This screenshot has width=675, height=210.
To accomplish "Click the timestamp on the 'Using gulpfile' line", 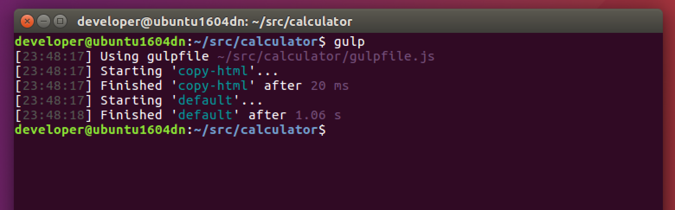I will (x=54, y=57).
